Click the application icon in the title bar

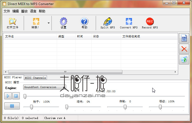pyautogui.click(x=4, y=4)
